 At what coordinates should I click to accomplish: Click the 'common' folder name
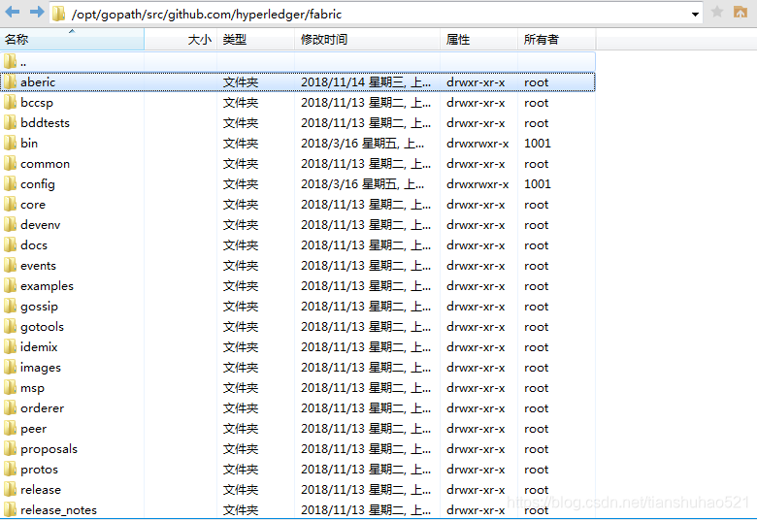[45, 164]
